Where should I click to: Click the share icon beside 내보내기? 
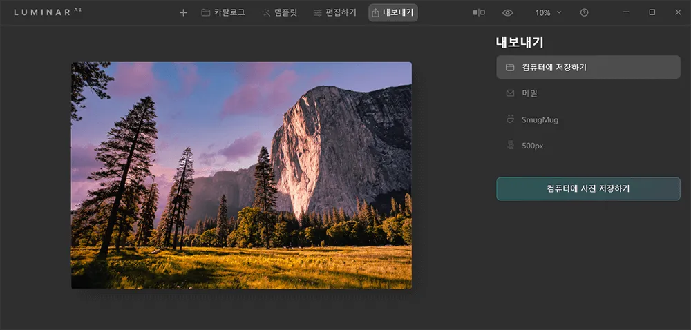click(375, 12)
